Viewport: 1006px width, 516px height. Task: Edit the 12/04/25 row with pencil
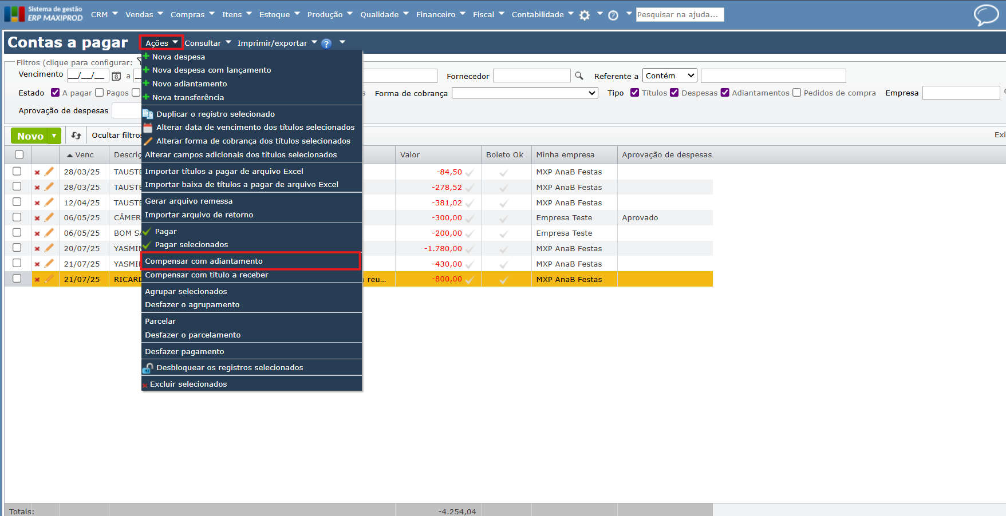click(49, 203)
